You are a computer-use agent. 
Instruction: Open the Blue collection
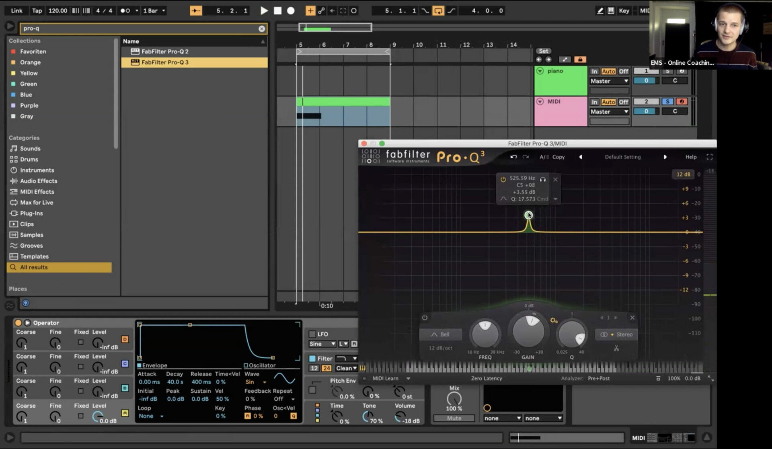click(26, 95)
